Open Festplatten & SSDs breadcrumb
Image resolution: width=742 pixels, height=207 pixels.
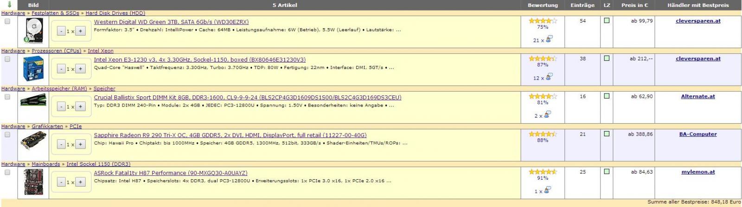click(x=55, y=13)
